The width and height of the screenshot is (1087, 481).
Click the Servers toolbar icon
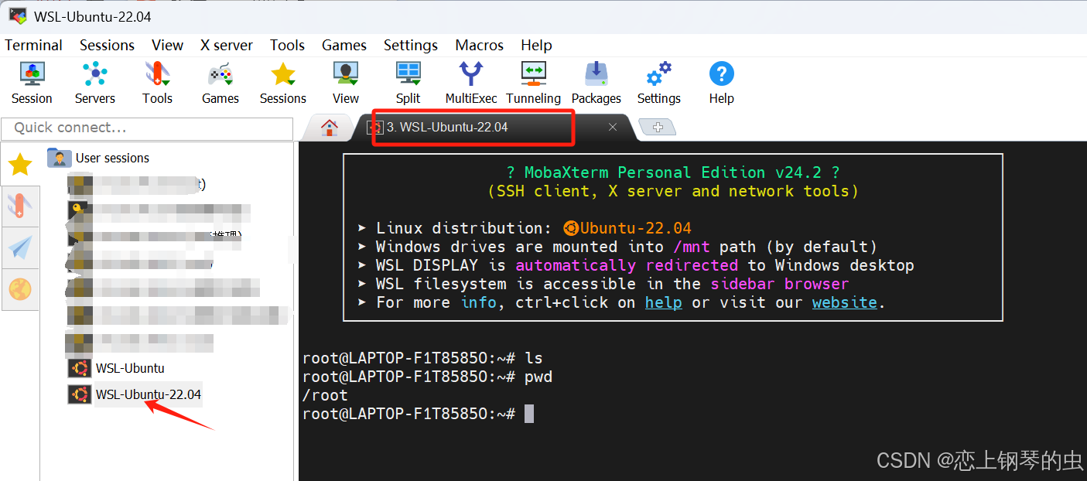(94, 81)
